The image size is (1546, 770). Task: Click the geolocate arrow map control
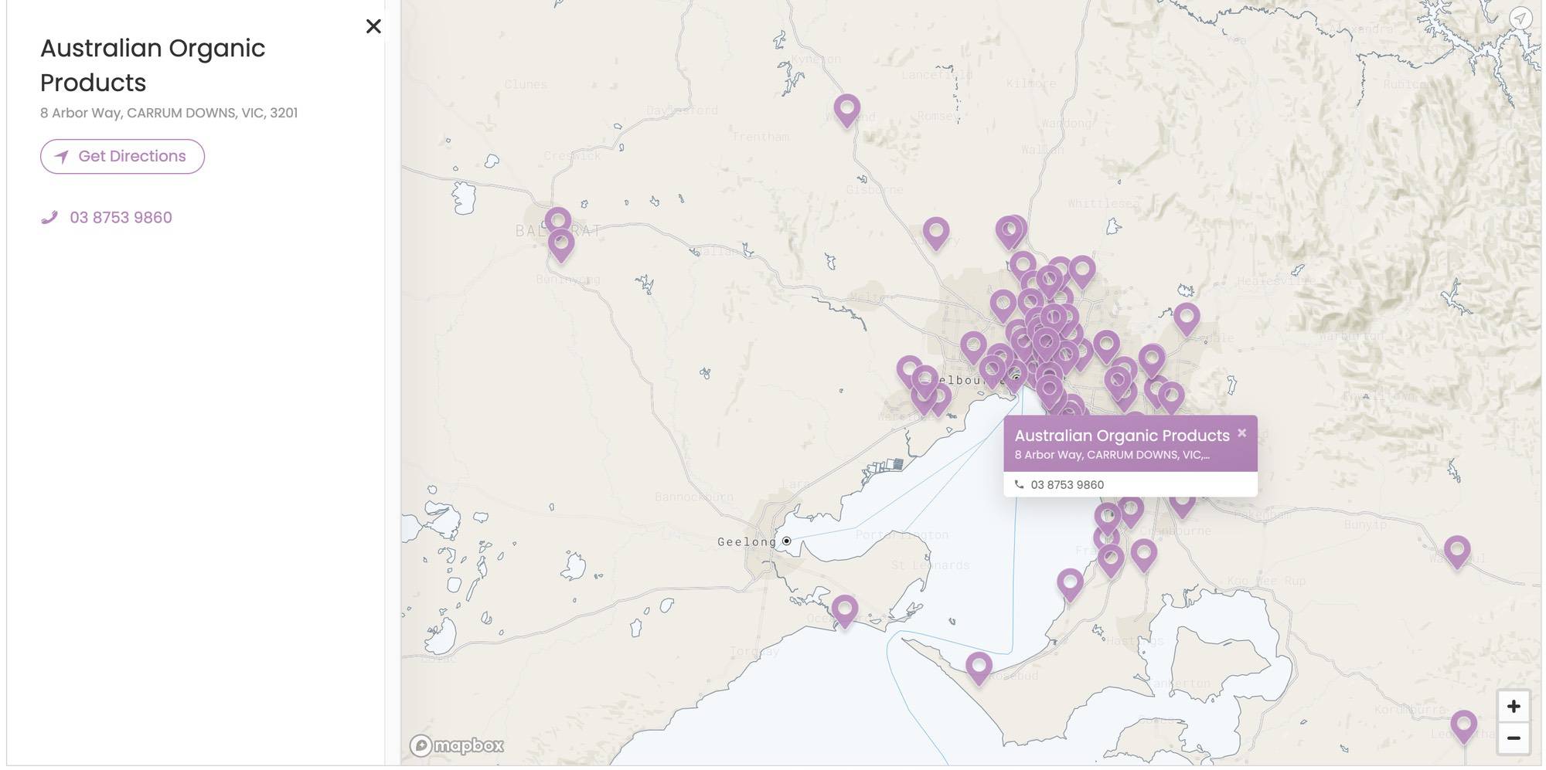pyautogui.click(x=1520, y=19)
